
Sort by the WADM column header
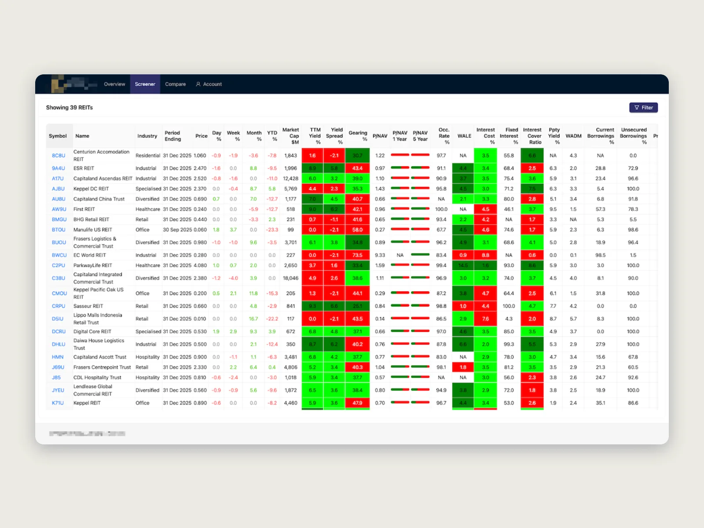click(573, 136)
